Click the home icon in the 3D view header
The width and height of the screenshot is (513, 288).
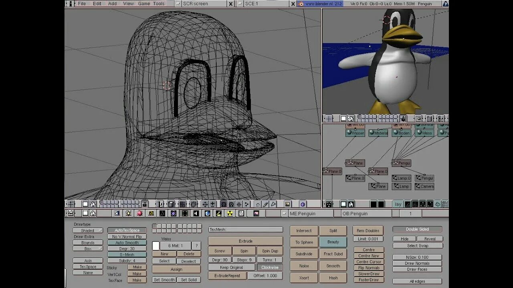(93, 204)
